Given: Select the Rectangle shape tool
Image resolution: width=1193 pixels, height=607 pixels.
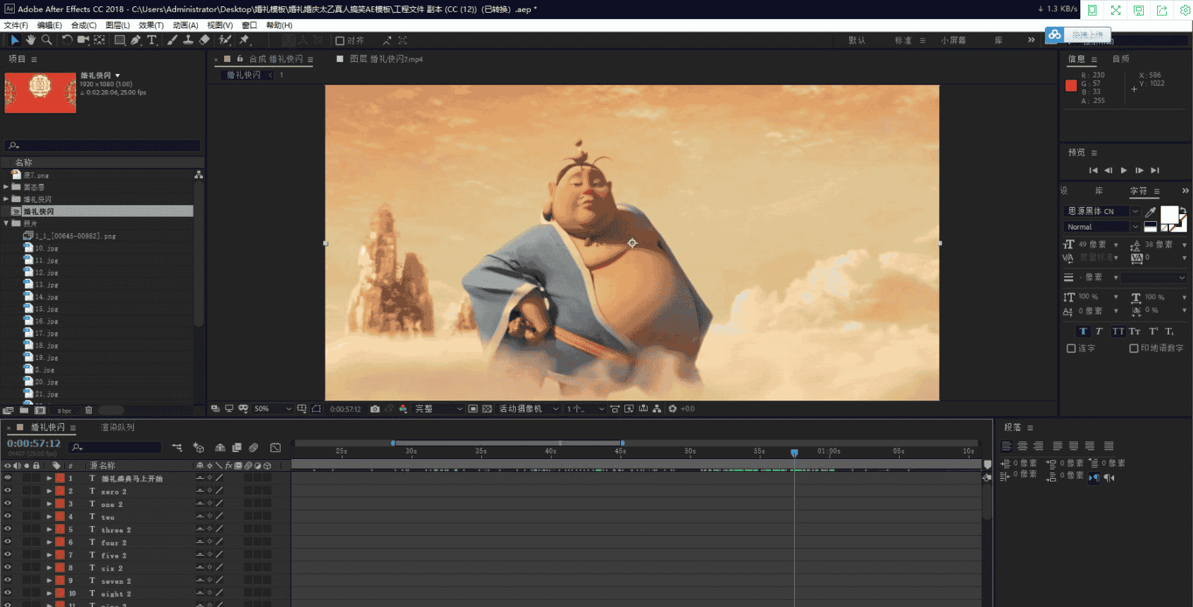Looking at the screenshot, I should (120, 40).
